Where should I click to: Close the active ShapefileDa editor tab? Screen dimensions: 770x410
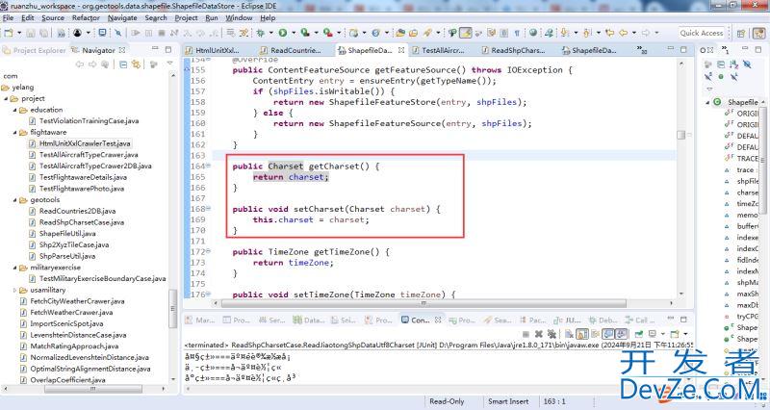[401, 50]
